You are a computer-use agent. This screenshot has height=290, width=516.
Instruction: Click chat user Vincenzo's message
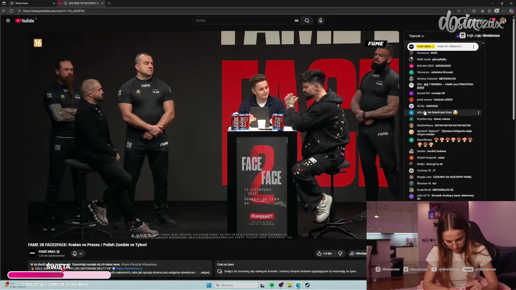(442, 72)
